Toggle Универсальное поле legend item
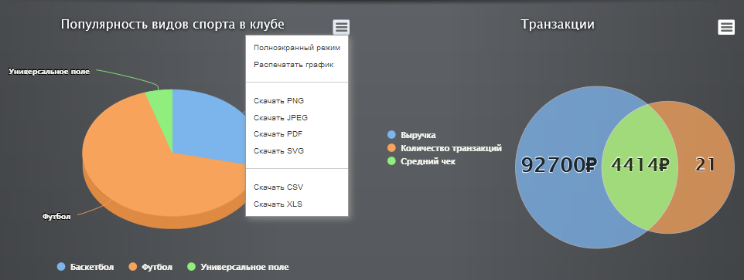The height and width of the screenshot is (280, 744). [238, 267]
